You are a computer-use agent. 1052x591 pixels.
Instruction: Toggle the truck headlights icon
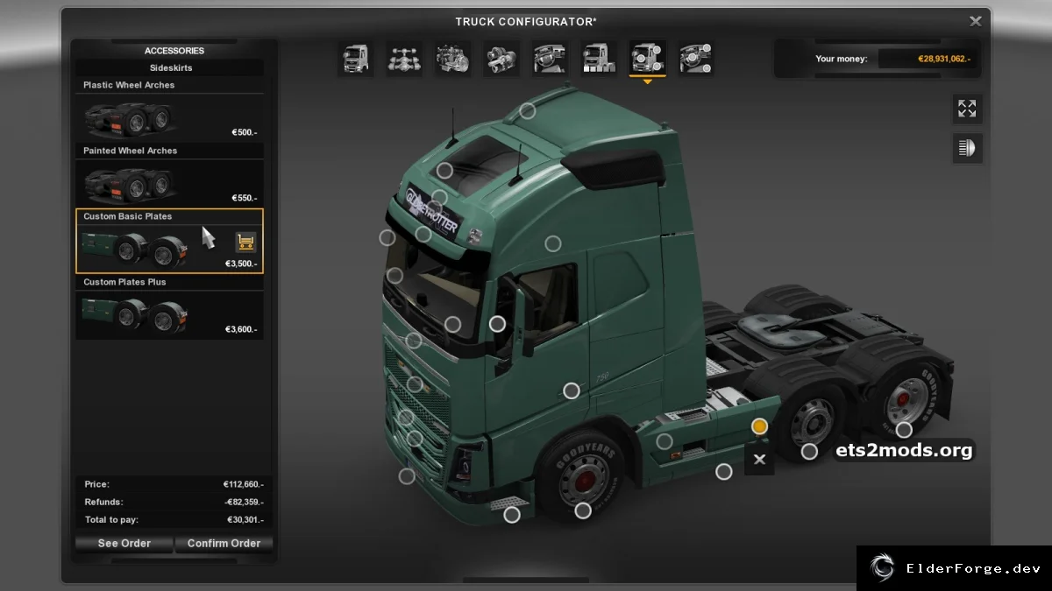point(967,148)
